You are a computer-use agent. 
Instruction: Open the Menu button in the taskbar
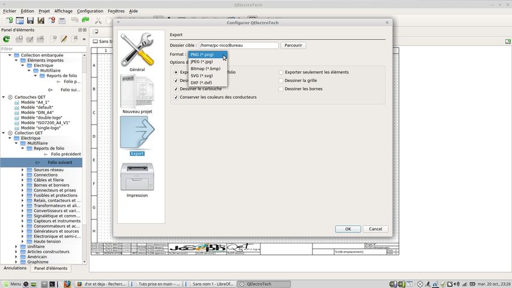(11, 284)
